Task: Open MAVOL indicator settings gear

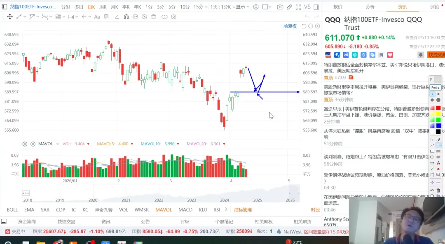Action: 25,144
